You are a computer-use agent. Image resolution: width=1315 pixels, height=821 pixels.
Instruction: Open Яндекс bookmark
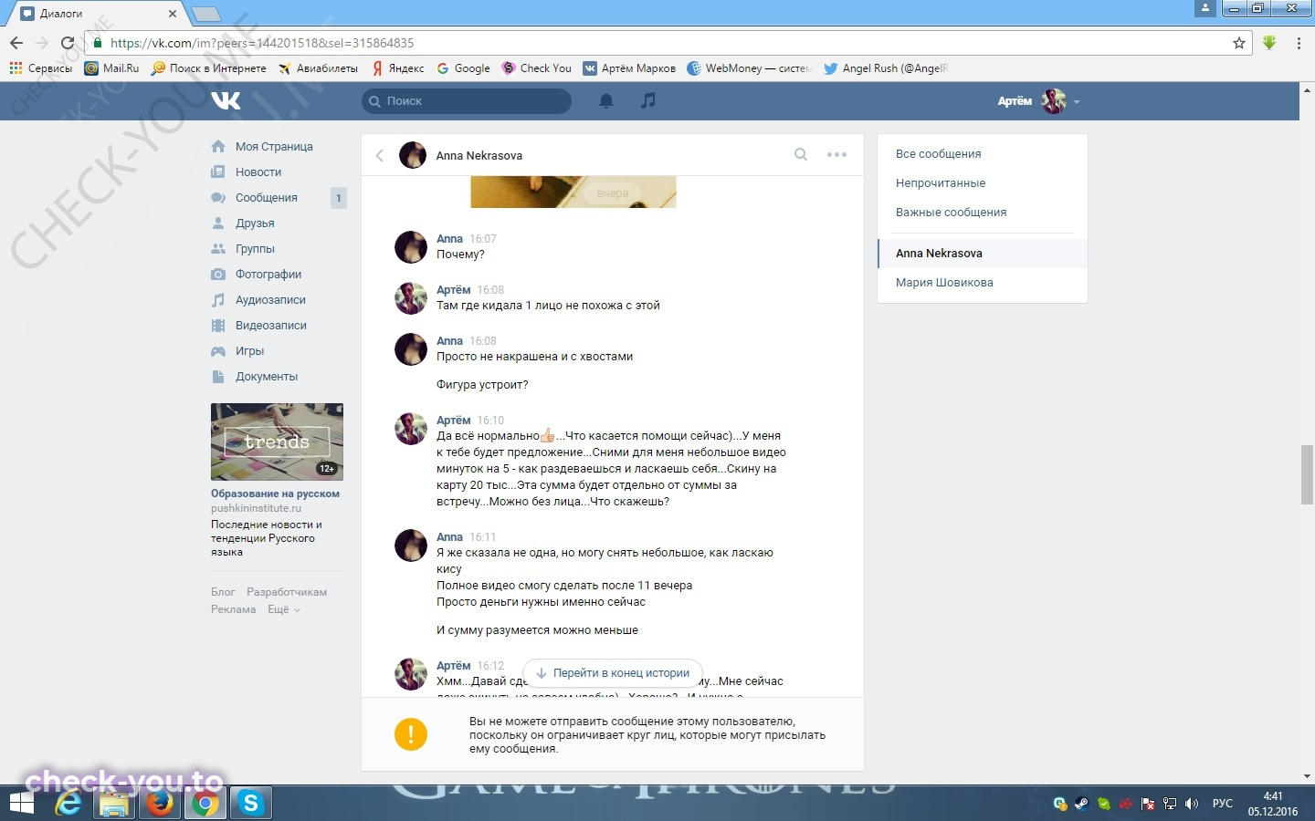397,68
